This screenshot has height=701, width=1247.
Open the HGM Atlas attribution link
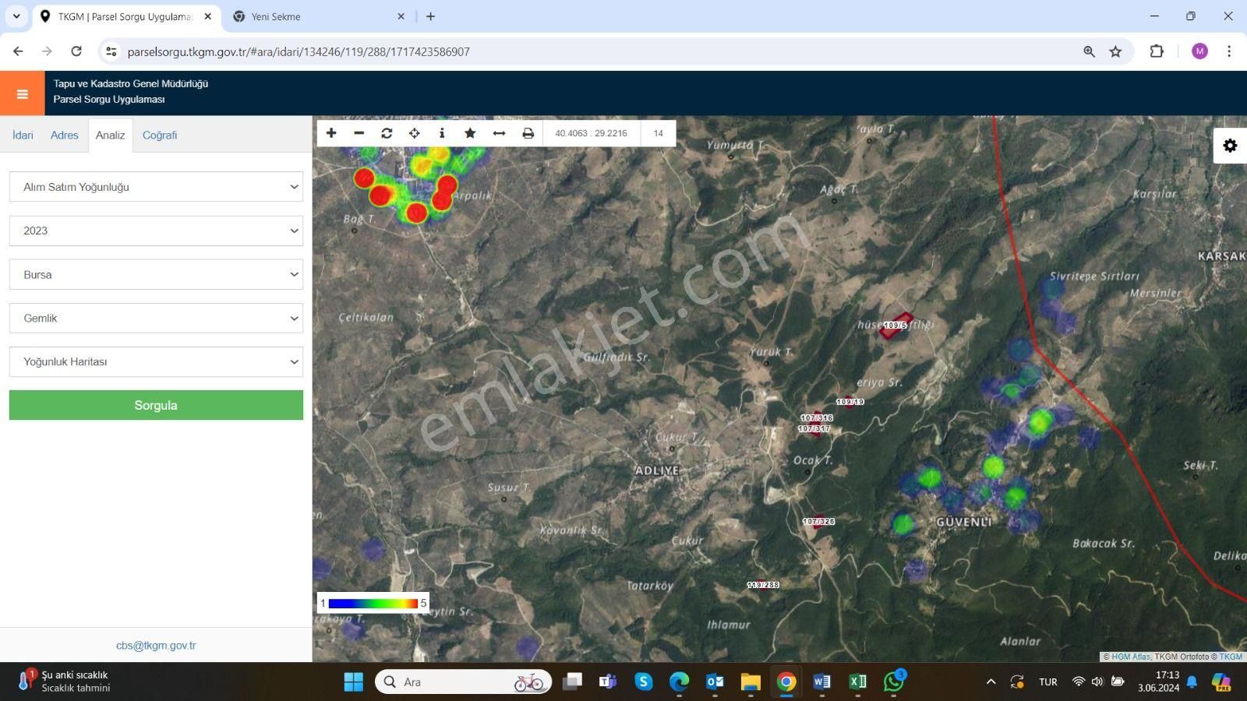(1130, 657)
